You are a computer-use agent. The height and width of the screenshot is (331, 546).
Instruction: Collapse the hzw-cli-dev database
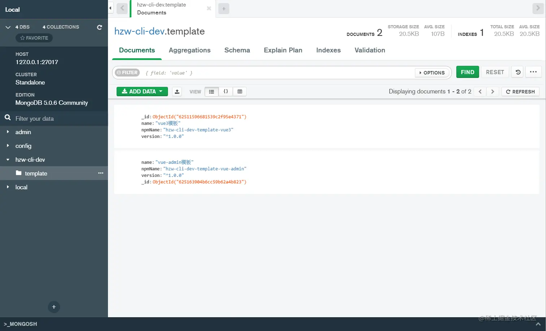click(8, 160)
